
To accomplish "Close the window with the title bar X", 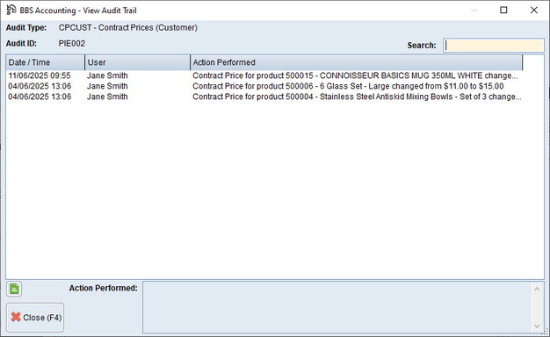I will (x=534, y=11).
